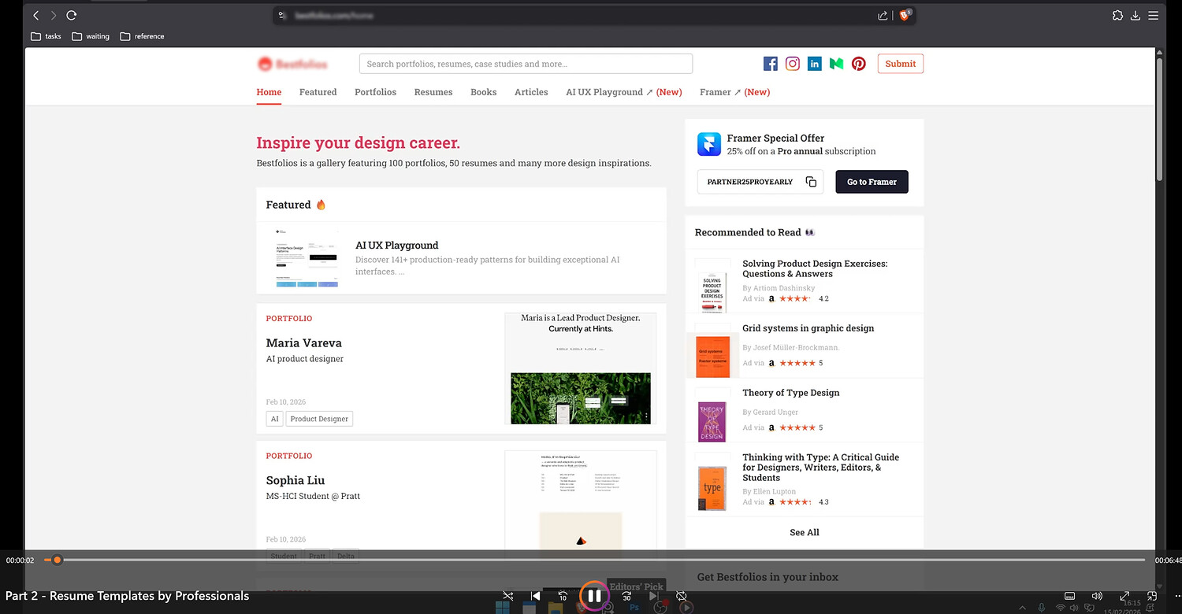Click Amazon icon beside Theory of Type rating
The image size is (1182, 614).
(x=771, y=428)
